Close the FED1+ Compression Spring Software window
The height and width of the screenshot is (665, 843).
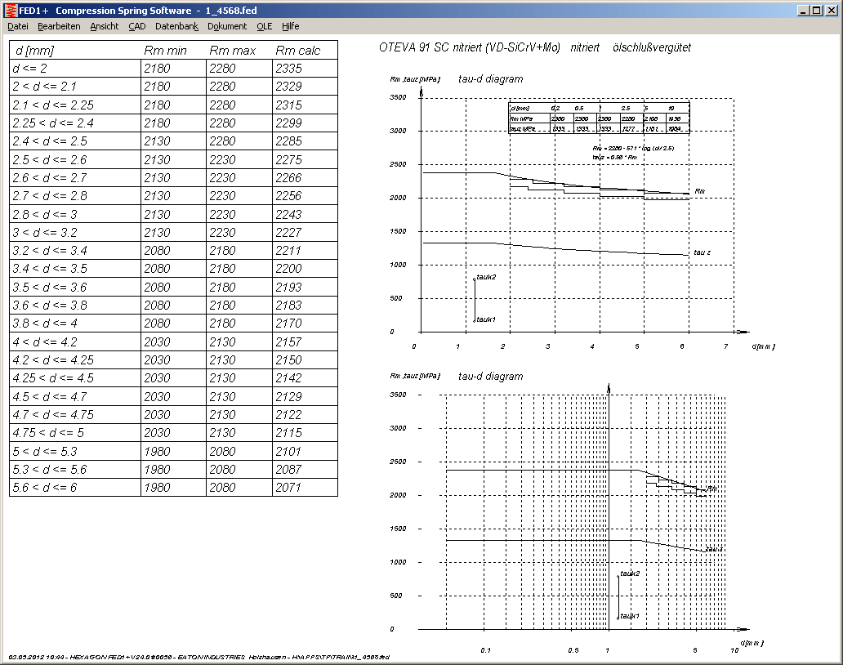click(831, 10)
